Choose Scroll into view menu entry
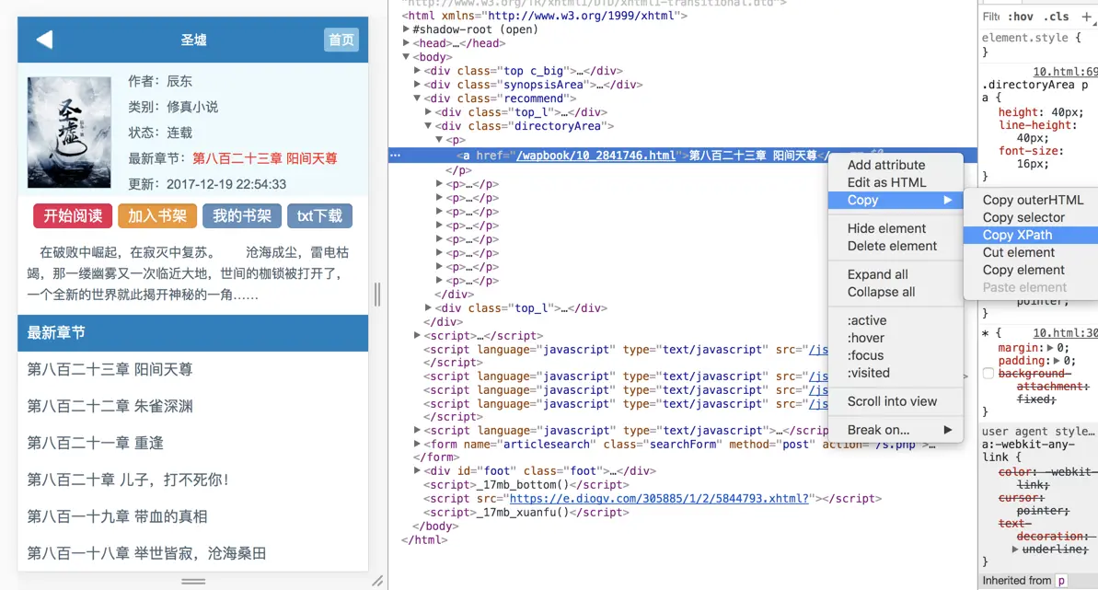This screenshot has width=1098, height=590. pyautogui.click(x=892, y=401)
